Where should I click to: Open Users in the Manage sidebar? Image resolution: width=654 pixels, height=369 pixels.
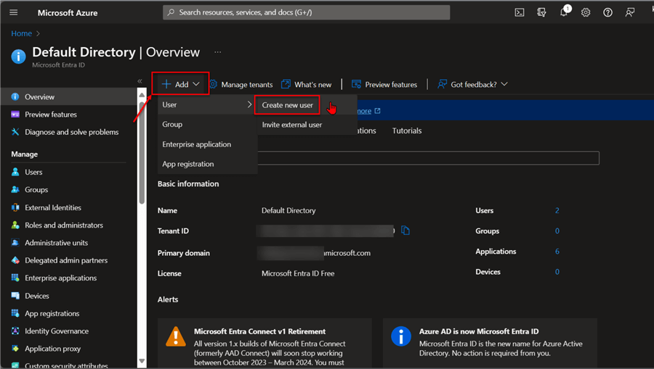tap(33, 172)
